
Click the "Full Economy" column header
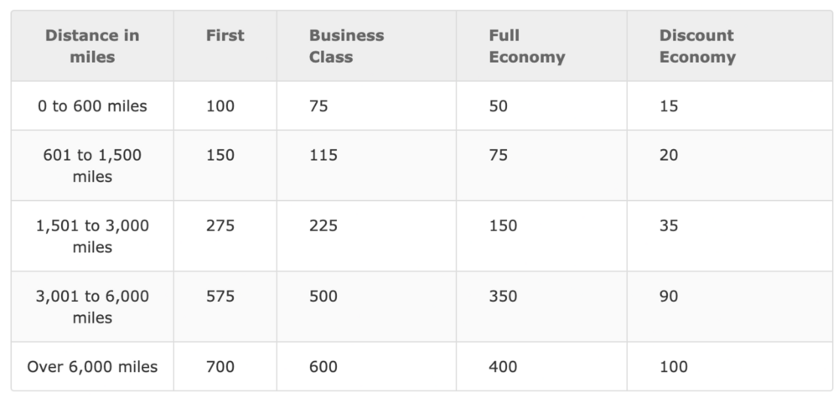click(x=526, y=46)
